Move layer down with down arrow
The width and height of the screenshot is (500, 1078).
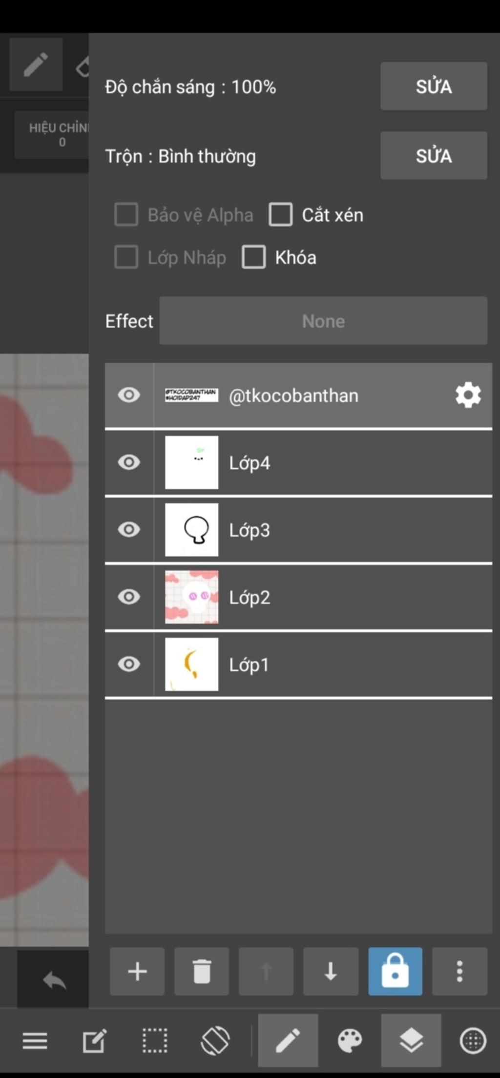[x=331, y=971]
